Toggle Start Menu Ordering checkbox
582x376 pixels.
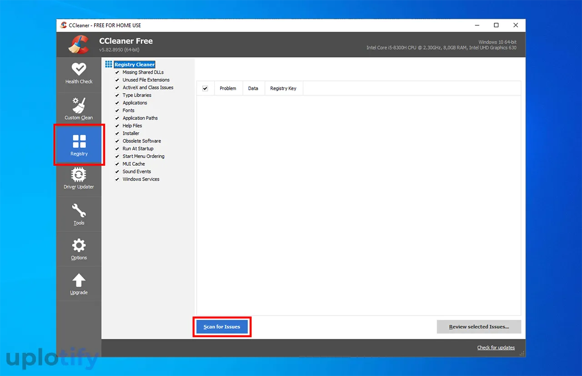117,156
